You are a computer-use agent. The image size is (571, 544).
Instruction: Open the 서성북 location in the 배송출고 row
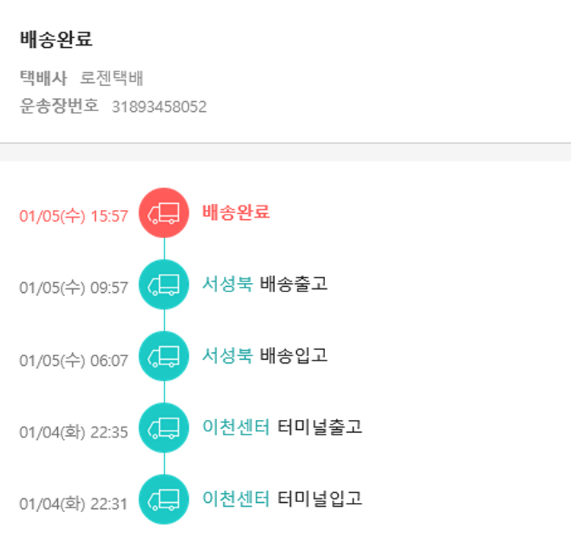227,284
